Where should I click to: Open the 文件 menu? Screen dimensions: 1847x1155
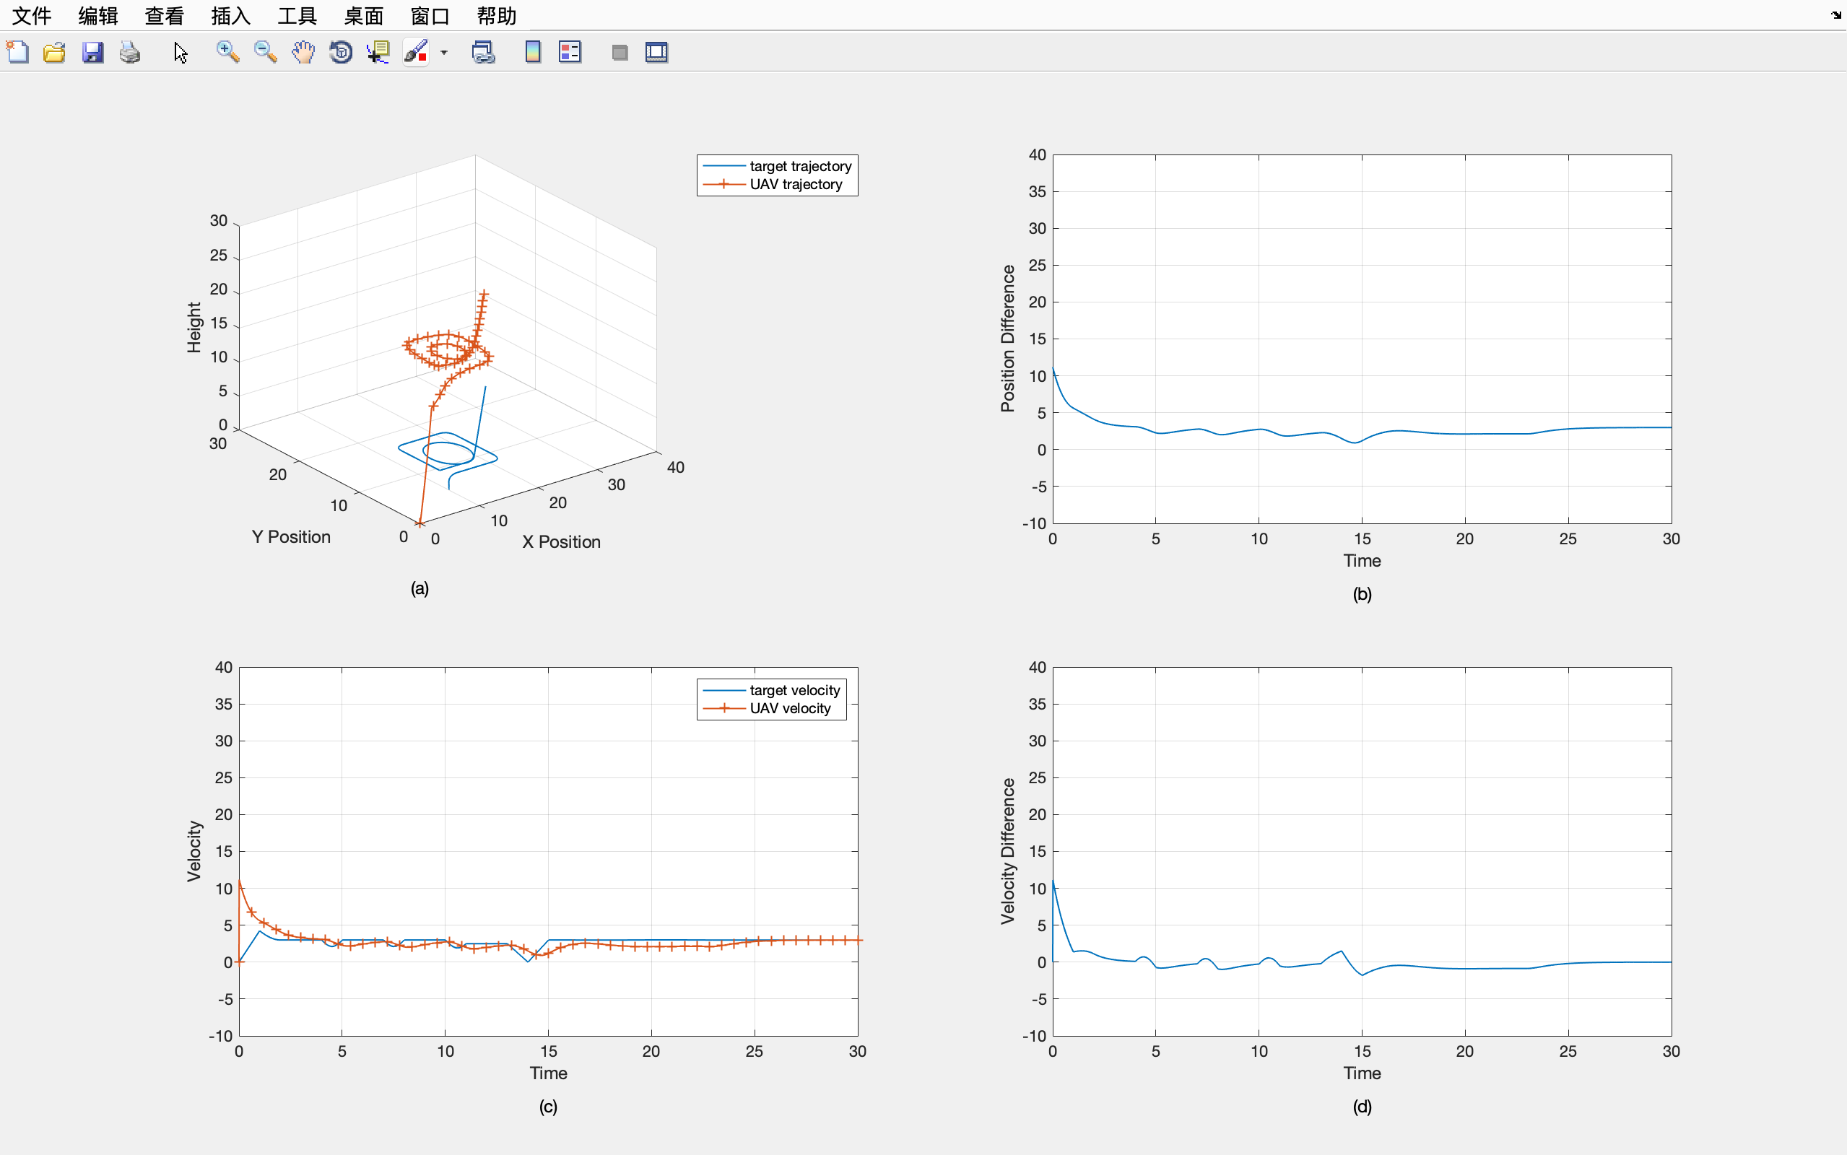(31, 15)
